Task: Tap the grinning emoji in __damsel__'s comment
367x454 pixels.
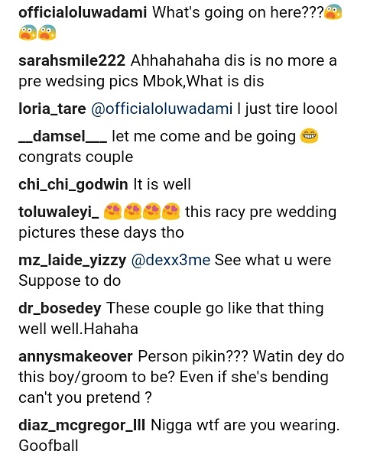Action: 310,136
